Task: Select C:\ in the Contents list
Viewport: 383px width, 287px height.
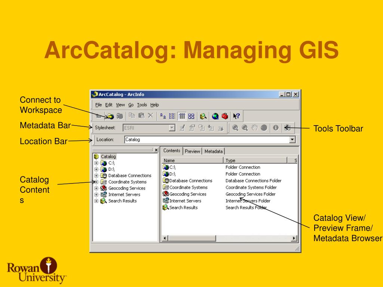Action: 172,167
